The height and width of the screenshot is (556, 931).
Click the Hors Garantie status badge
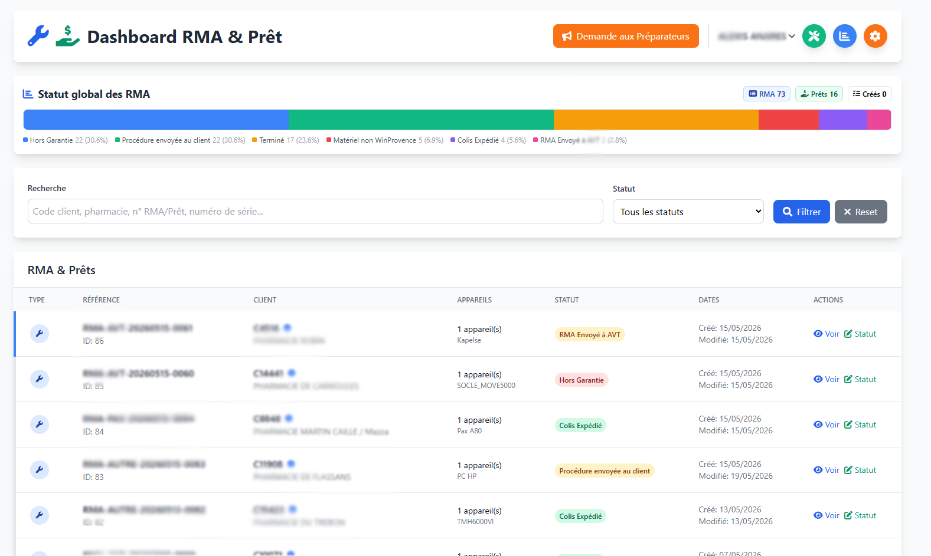coord(582,380)
